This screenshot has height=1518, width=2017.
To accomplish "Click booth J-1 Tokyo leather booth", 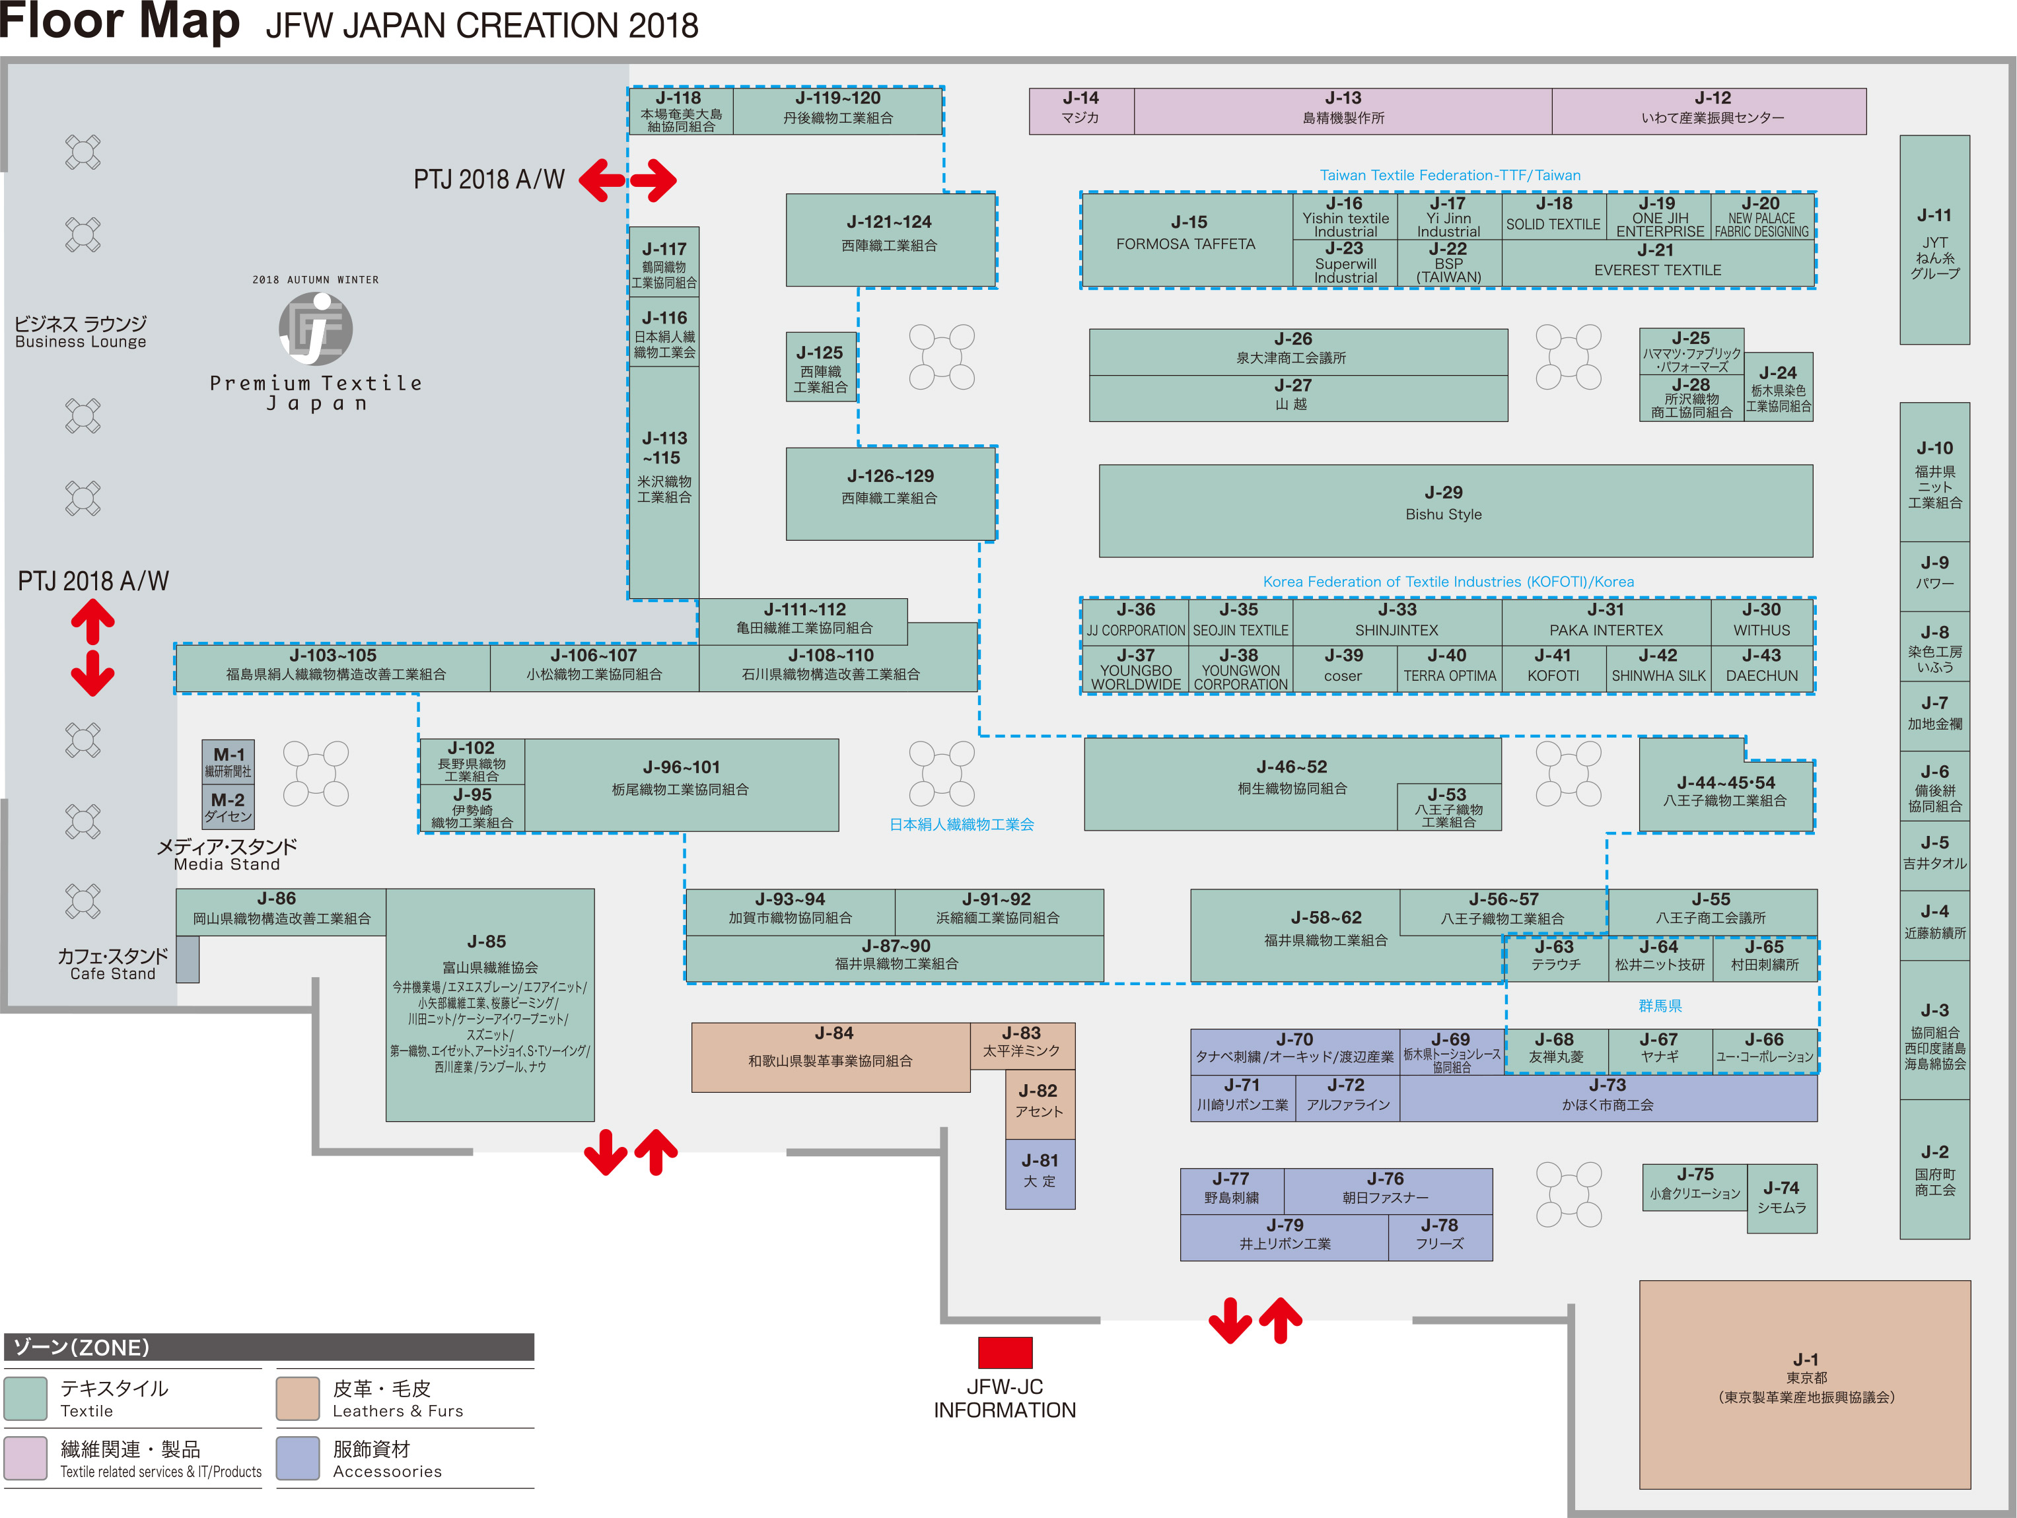I will pos(1806,1385).
